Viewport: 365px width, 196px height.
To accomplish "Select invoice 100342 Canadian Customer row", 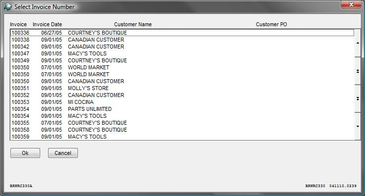I will tap(182, 47).
